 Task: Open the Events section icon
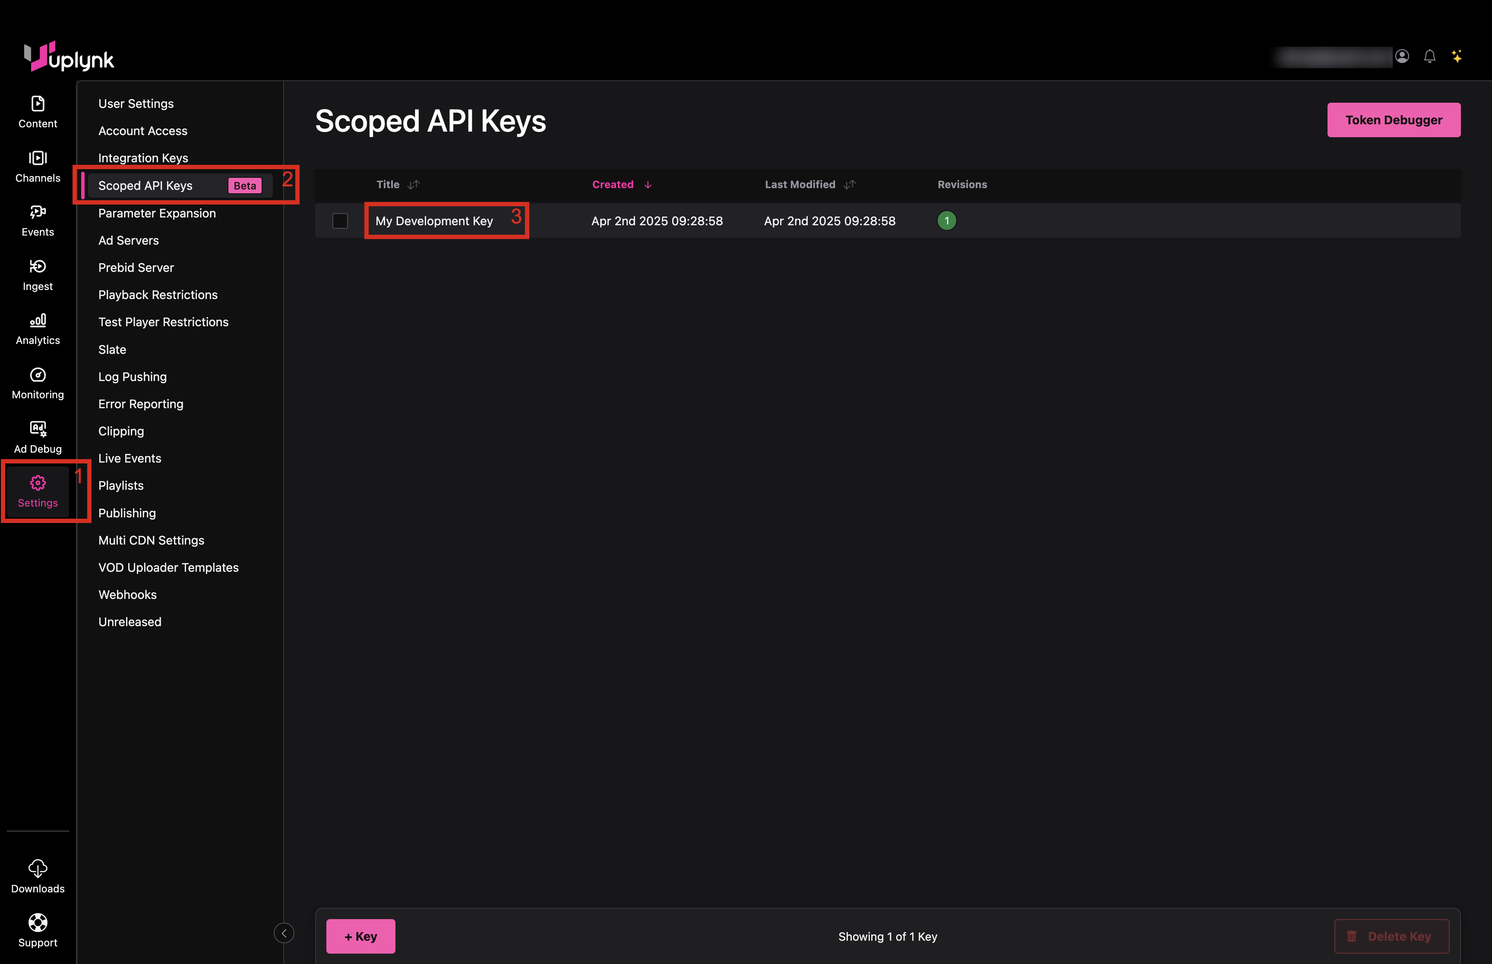click(38, 212)
